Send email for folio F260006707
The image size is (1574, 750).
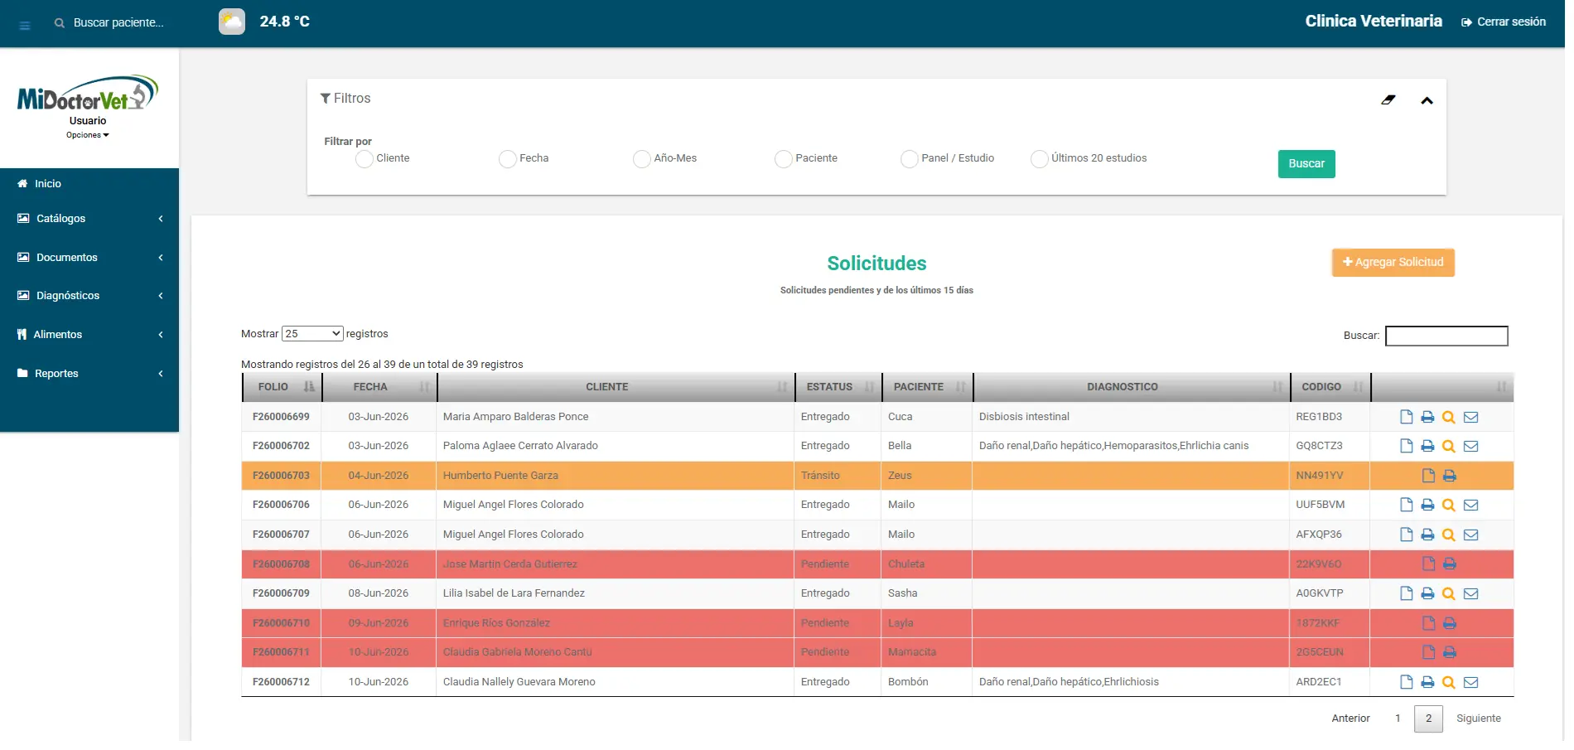1470,535
